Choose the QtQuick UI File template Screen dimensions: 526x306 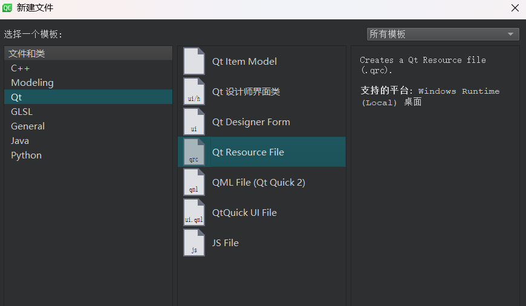[x=262, y=212]
